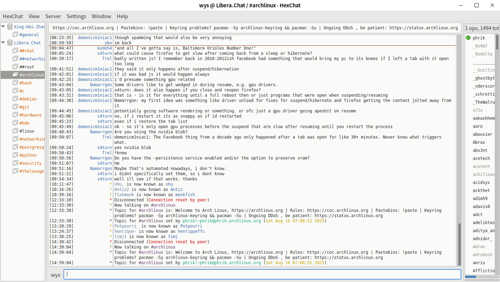Viewport: 500px width, 282px height.
Task: Collapse the Xing-Hai-Zhan server tree
Action: click(x=3, y=27)
